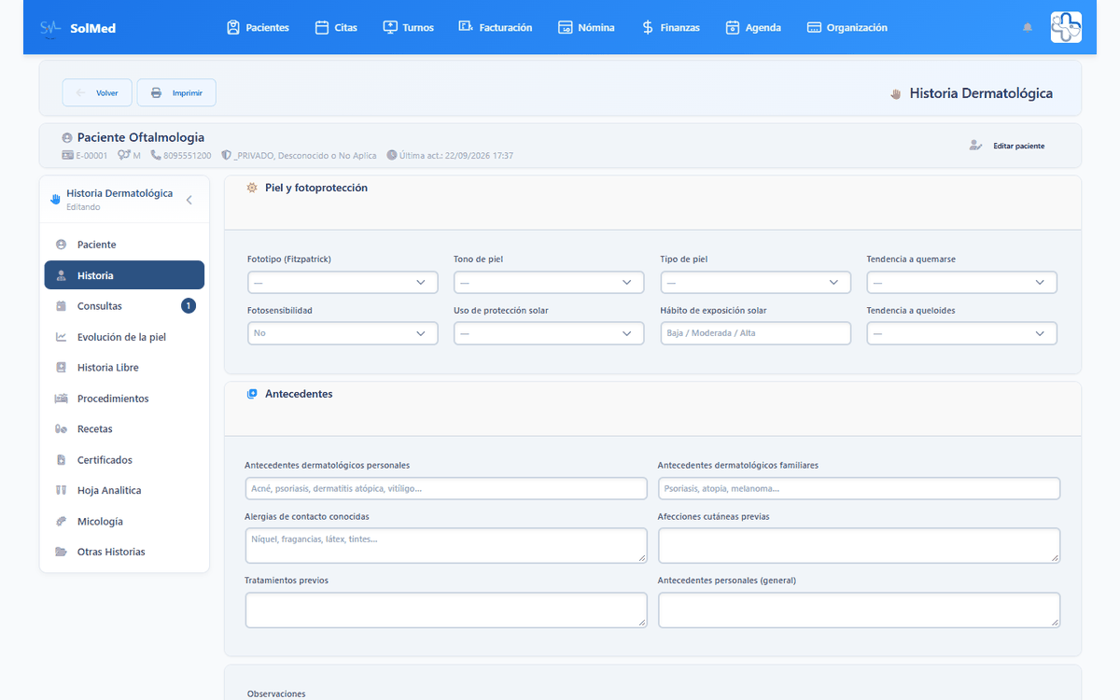
Task: Open the Pacientes menu
Action: pyautogui.click(x=258, y=28)
